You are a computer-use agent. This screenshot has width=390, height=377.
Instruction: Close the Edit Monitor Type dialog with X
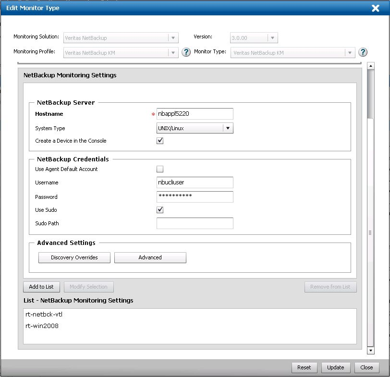pos(376,8)
